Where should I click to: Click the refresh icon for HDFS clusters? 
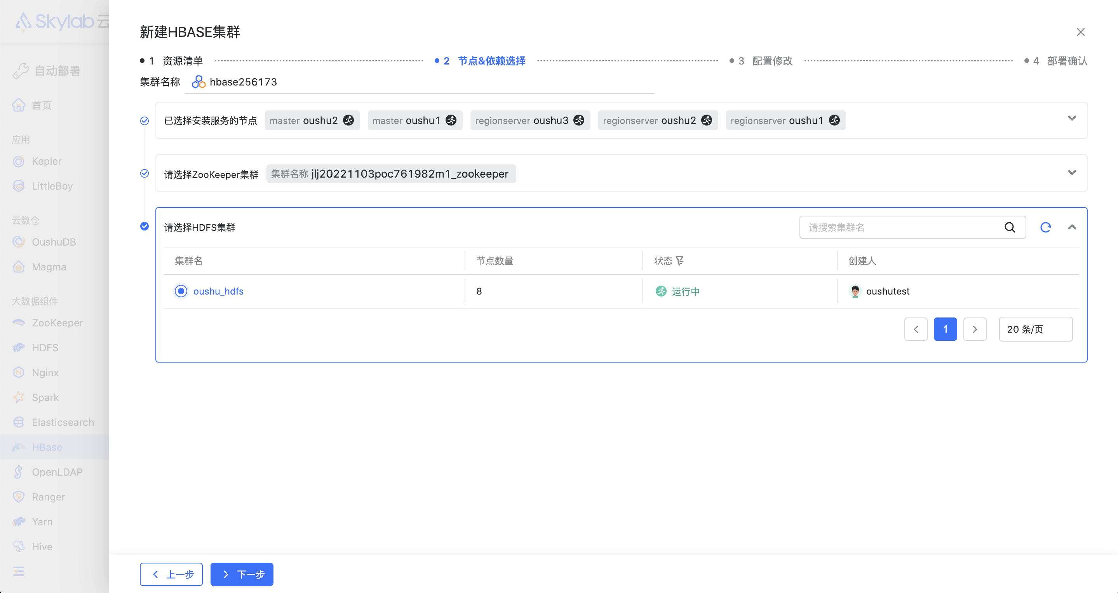tap(1045, 227)
